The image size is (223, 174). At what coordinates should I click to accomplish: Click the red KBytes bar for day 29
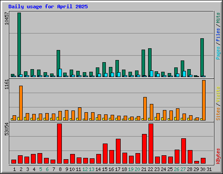[196, 162]
